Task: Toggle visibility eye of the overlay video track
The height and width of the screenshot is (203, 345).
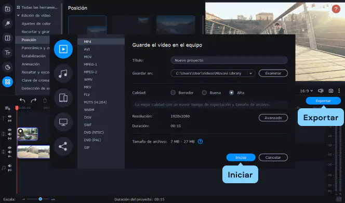Action: coord(10,130)
